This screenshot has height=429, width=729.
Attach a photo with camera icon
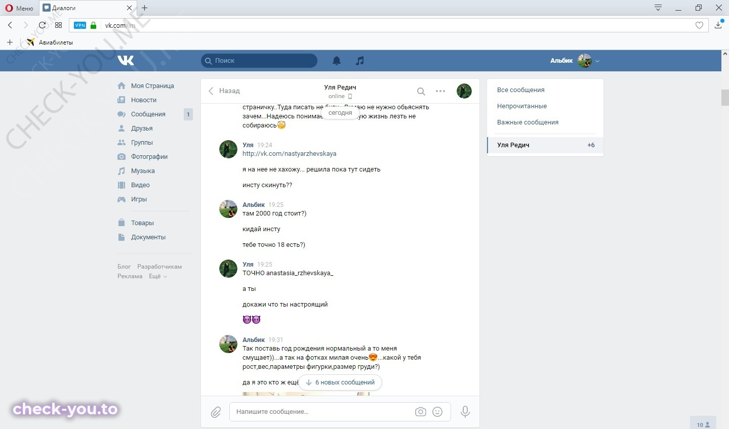point(421,412)
